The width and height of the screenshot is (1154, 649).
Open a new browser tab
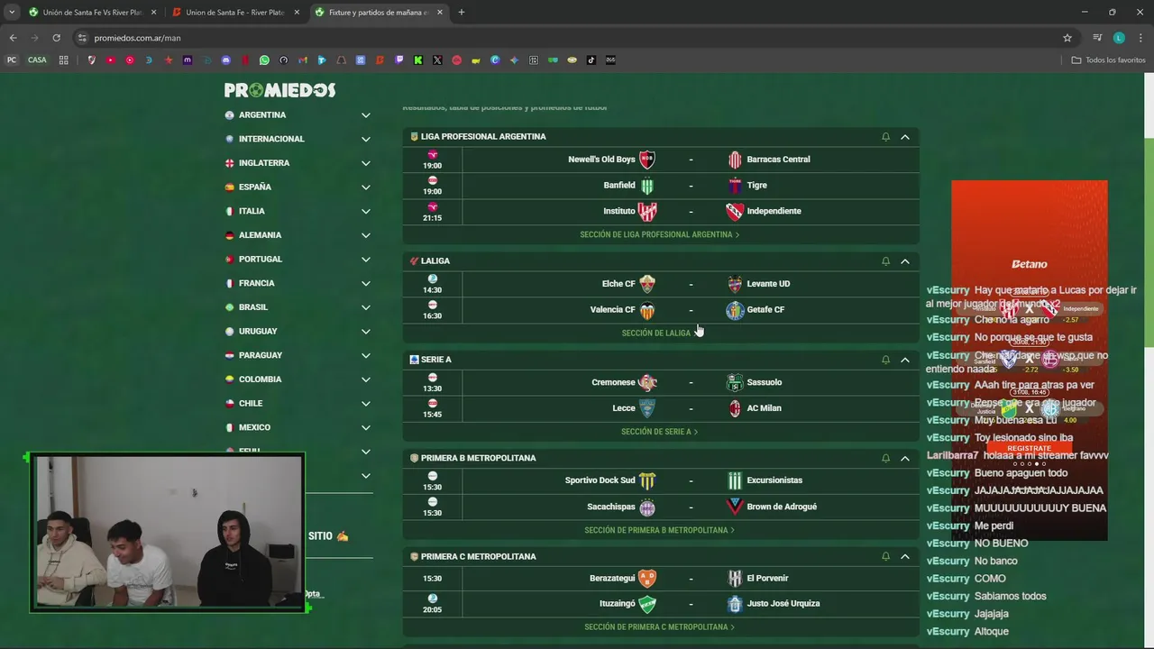[x=462, y=13]
